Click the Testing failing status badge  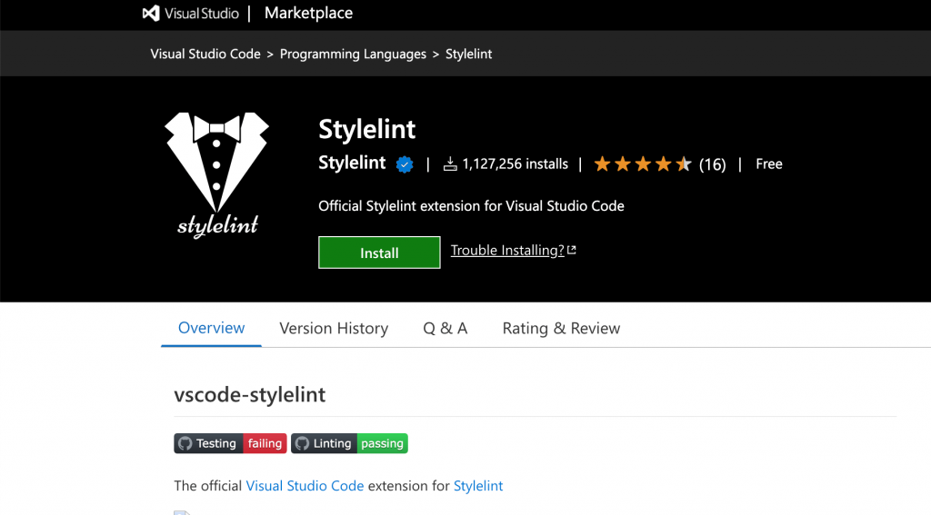(230, 443)
